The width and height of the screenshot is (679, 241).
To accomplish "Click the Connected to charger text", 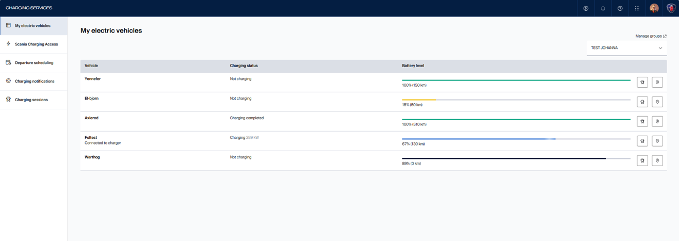I will [x=103, y=143].
